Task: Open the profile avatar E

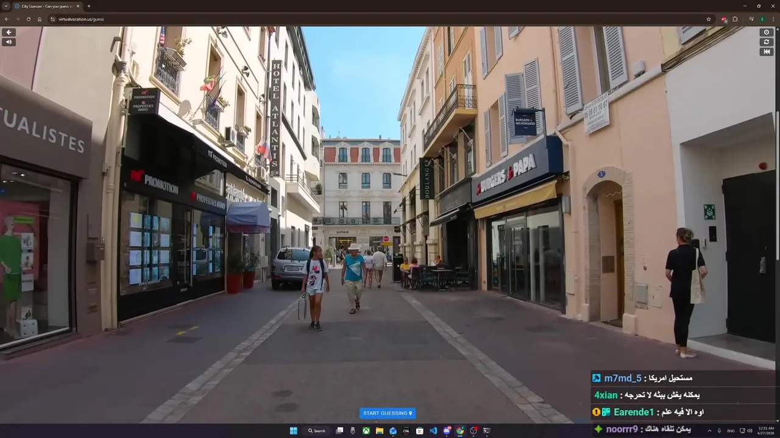Action: coord(762,19)
